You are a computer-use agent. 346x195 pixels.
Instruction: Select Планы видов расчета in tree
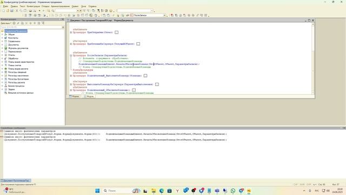click(18, 69)
